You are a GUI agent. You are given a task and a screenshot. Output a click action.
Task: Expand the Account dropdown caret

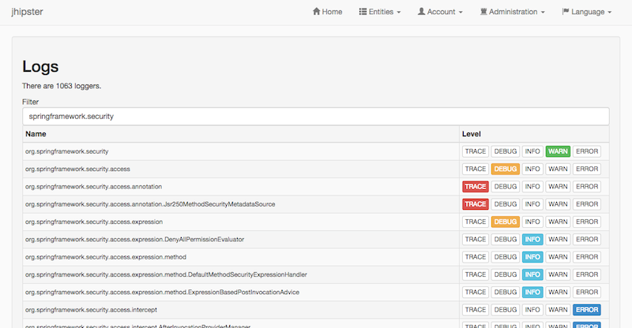pos(460,13)
